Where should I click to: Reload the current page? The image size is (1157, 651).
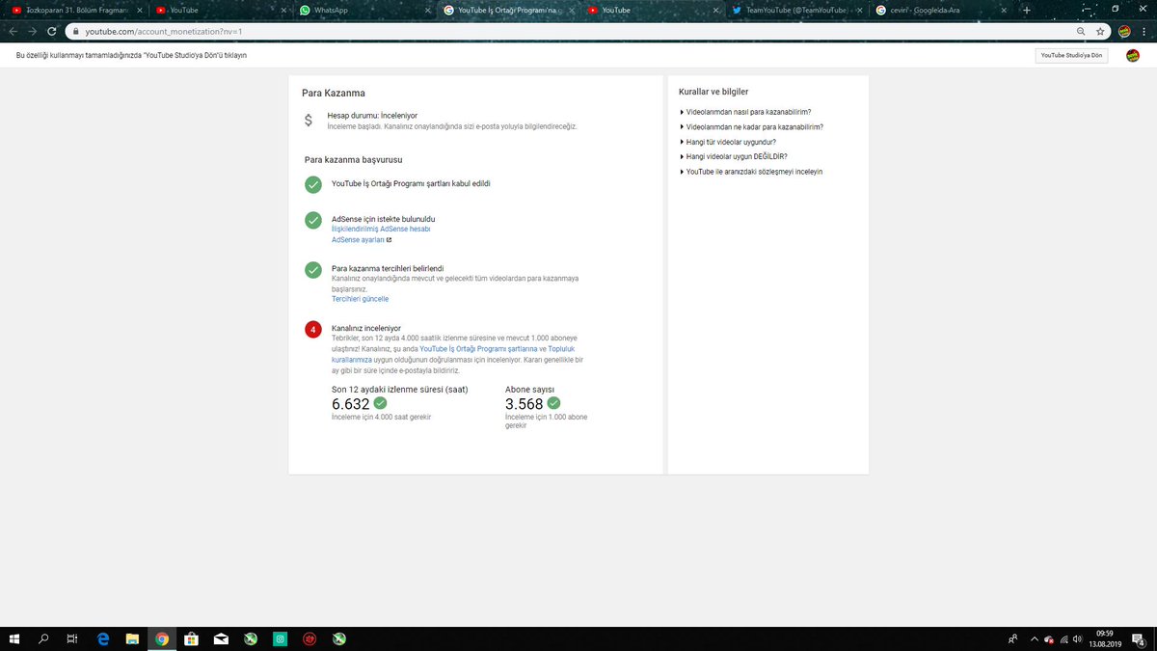click(x=52, y=31)
